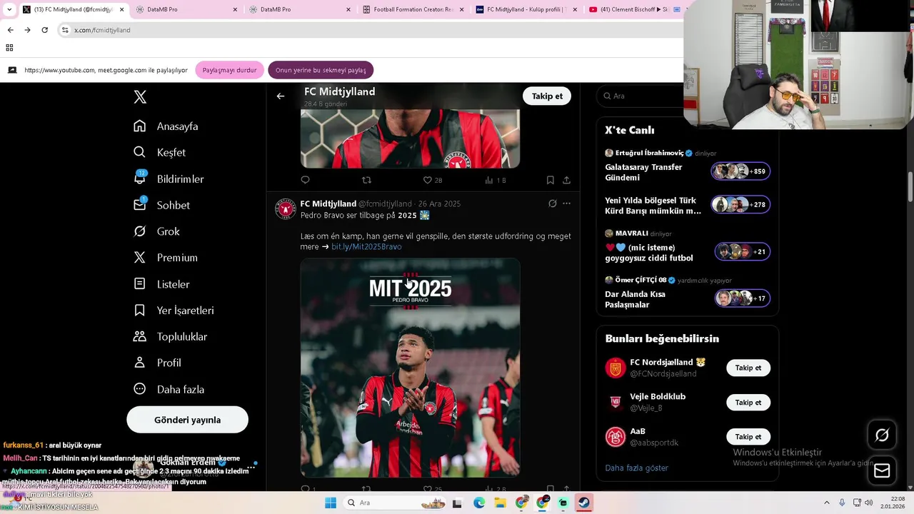914x514 pixels.
Task: Follow FC Midtjylland with Takip et in header
Action: [x=547, y=96]
